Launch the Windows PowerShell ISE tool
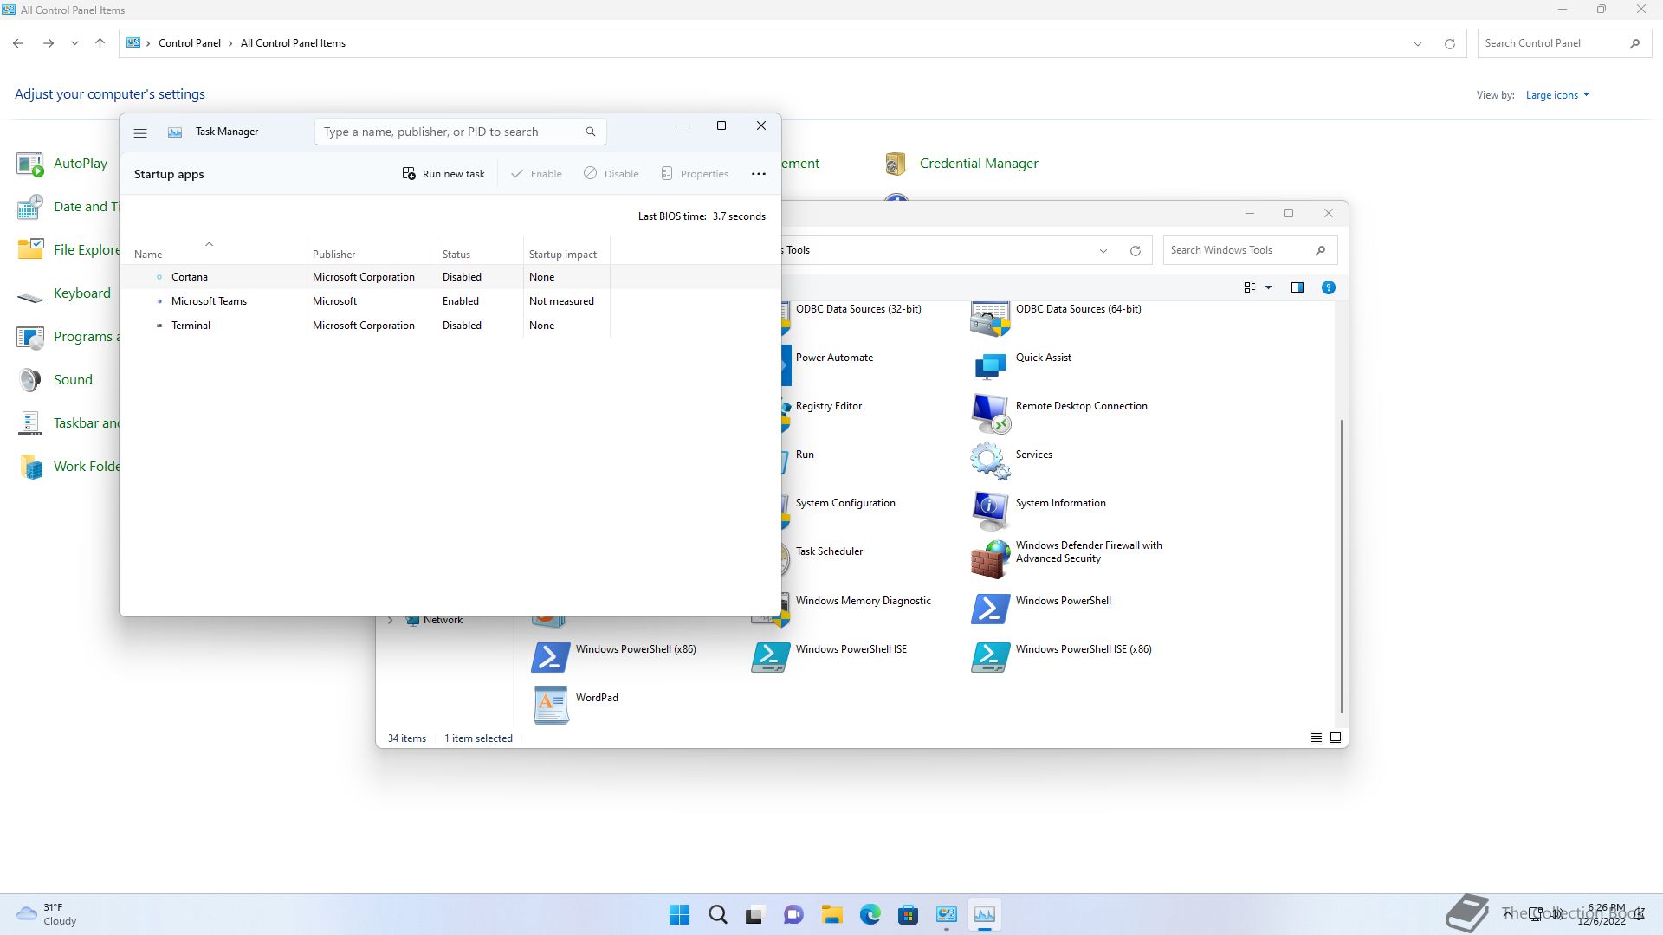Image resolution: width=1663 pixels, height=935 pixels. pyautogui.click(x=829, y=657)
